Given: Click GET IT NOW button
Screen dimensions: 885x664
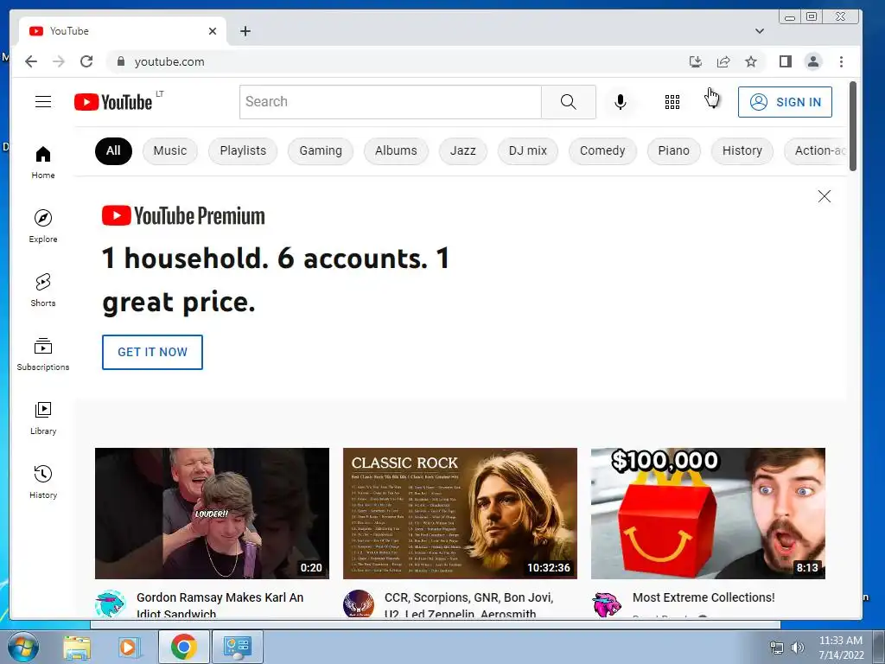Looking at the screenshot, I should coord(152,353).
